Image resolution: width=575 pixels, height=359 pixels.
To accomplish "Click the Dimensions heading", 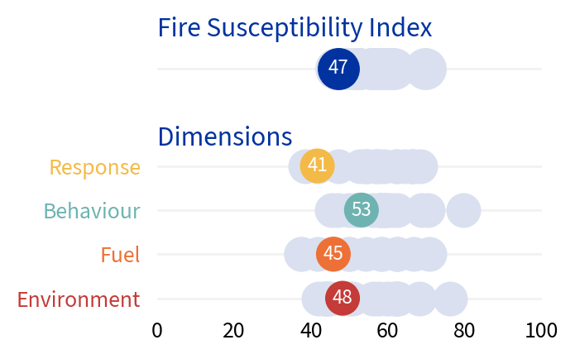I will [224, 136].
